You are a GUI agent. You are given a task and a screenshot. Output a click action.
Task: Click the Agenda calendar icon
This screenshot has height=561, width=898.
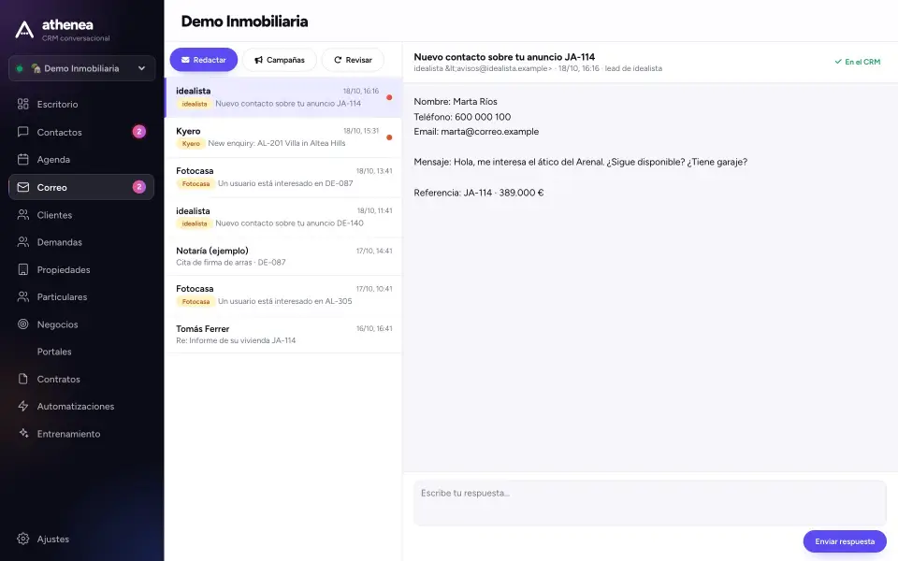coord(22,159)
